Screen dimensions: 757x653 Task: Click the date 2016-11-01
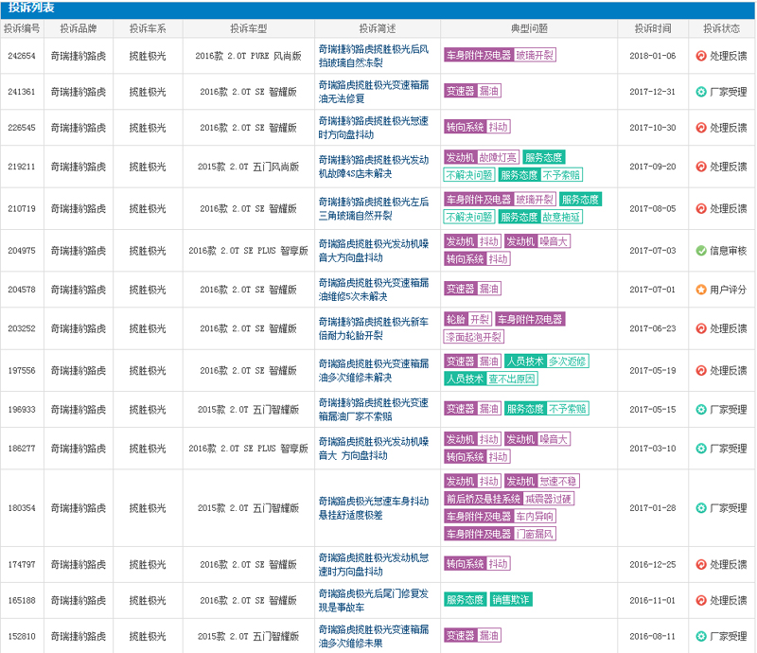pyautogui.click(x=653, y=600)
